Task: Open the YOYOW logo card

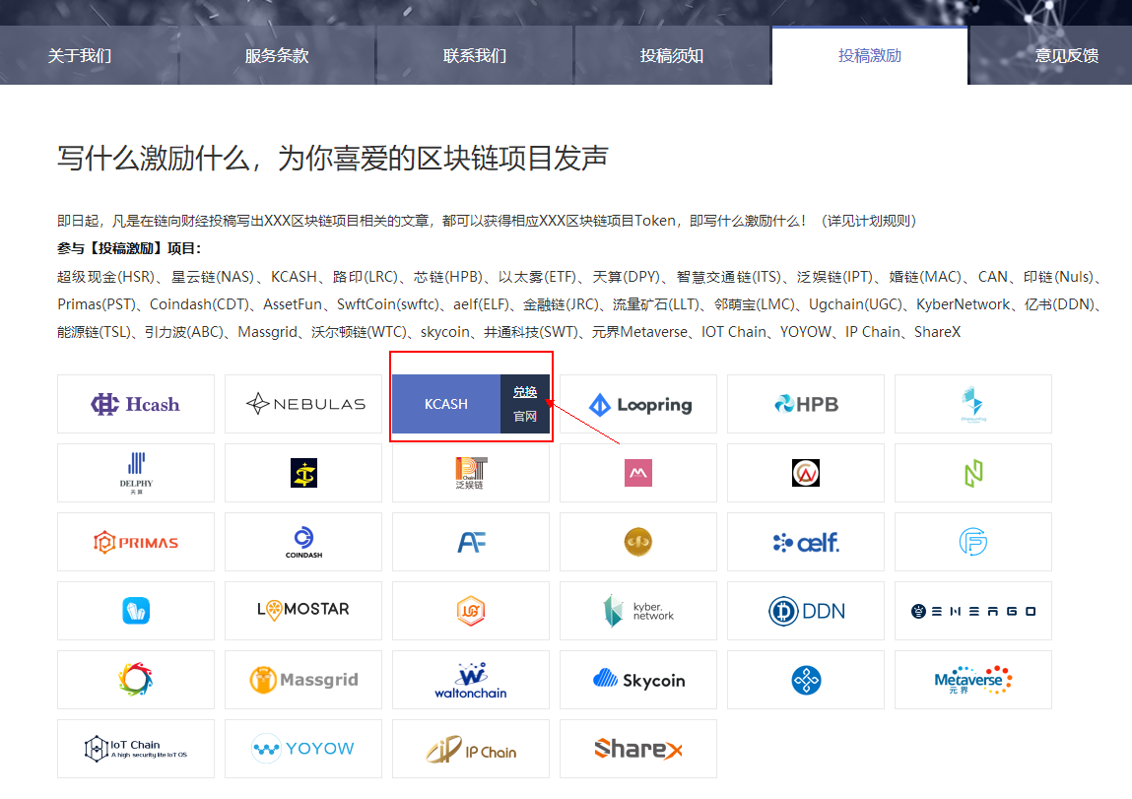Action: (303, 749)
